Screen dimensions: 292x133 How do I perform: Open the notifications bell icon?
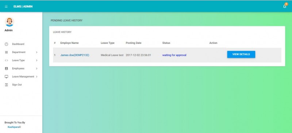285,6
